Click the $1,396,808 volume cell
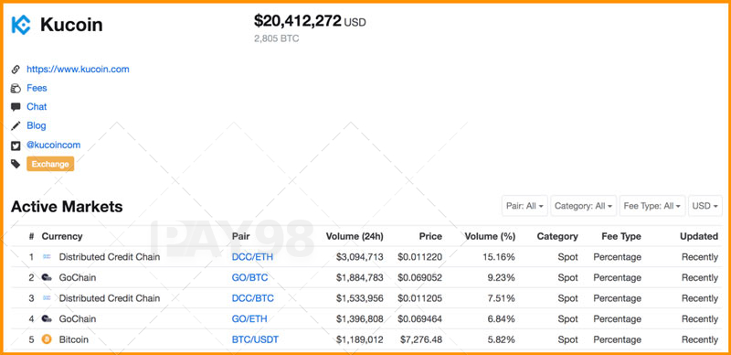 click(x=359, y=318)
